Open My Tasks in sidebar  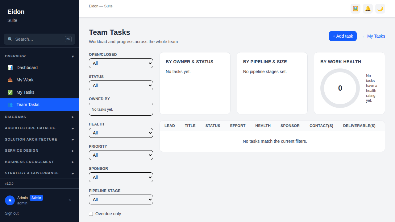(x=39, y=92)
